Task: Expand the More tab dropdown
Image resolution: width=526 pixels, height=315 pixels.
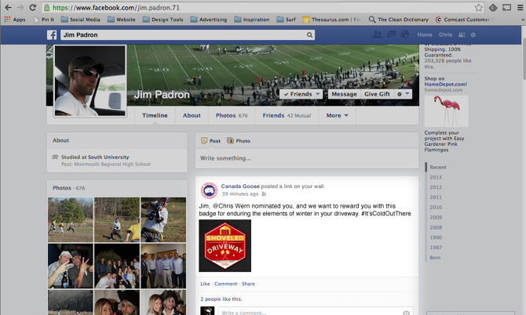Action: pyautogui.click(x=337, y=115)
